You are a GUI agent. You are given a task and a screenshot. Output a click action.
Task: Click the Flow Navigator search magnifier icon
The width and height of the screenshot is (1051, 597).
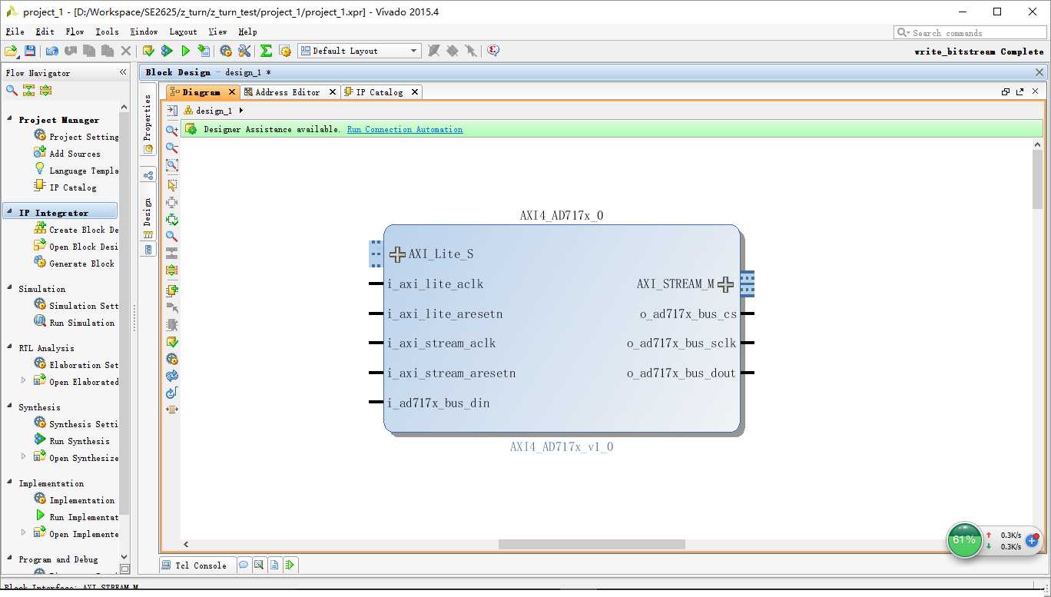pyautogui.click(x=12, y=90)
